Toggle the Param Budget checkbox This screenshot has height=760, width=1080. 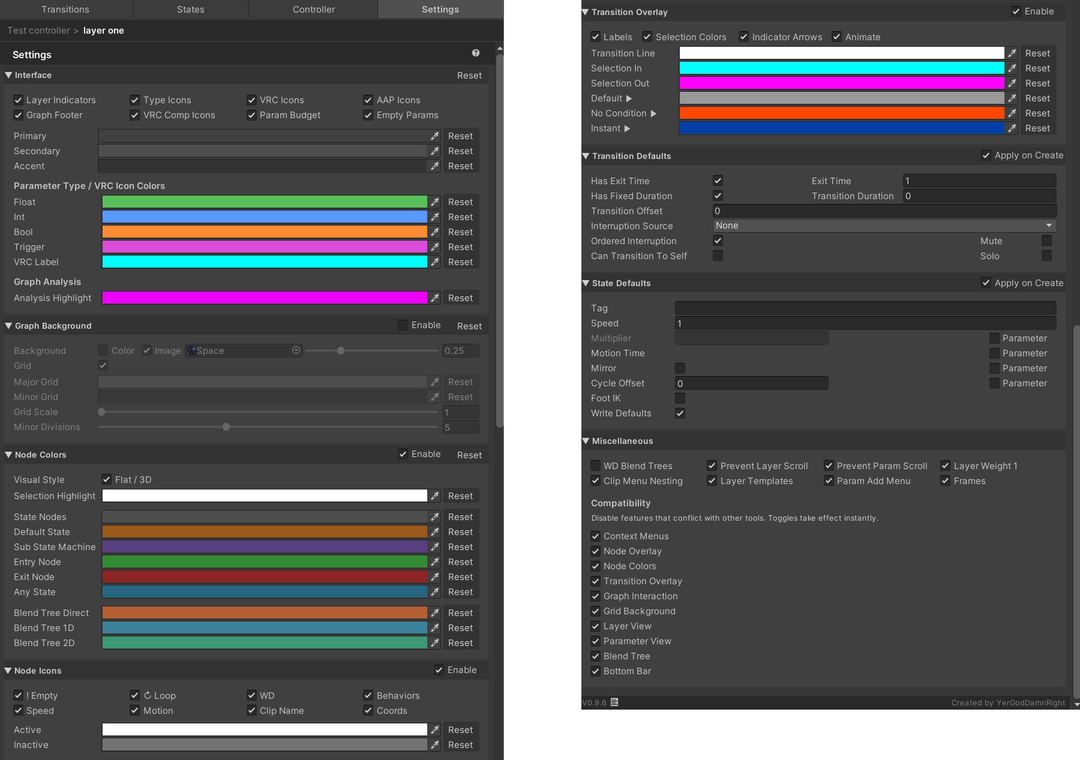click(x=251, y=115)
